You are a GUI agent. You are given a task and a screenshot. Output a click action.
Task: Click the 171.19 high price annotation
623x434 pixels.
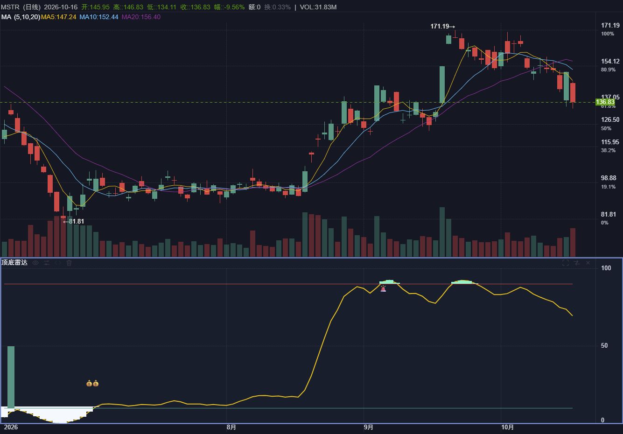click(x=442, y=27)
